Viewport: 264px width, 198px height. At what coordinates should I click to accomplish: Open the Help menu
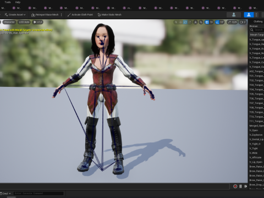18,2
